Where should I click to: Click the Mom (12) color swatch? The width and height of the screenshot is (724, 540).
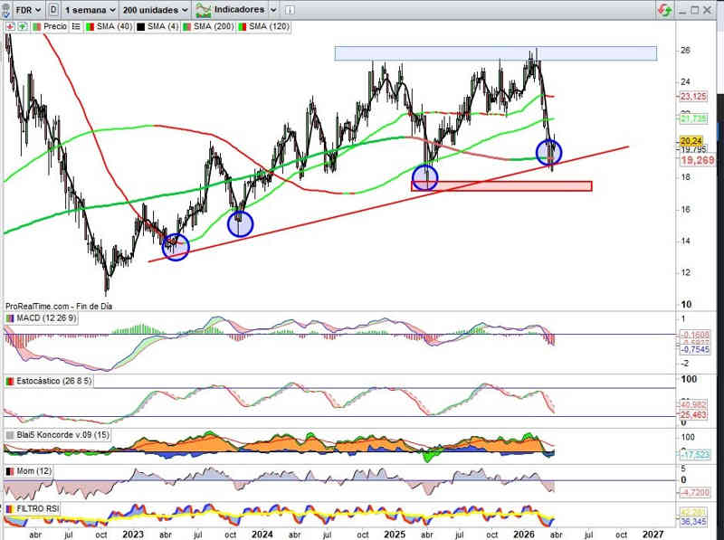[9, 472]
